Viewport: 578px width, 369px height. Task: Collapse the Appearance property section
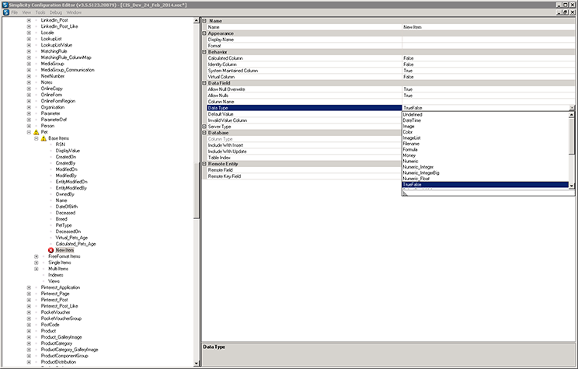tap(204, 33)
